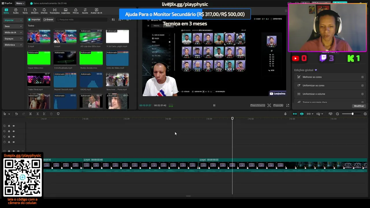Expand the Importar sidebar section
The height and width of the screenshot is (208, 370).
13,20
